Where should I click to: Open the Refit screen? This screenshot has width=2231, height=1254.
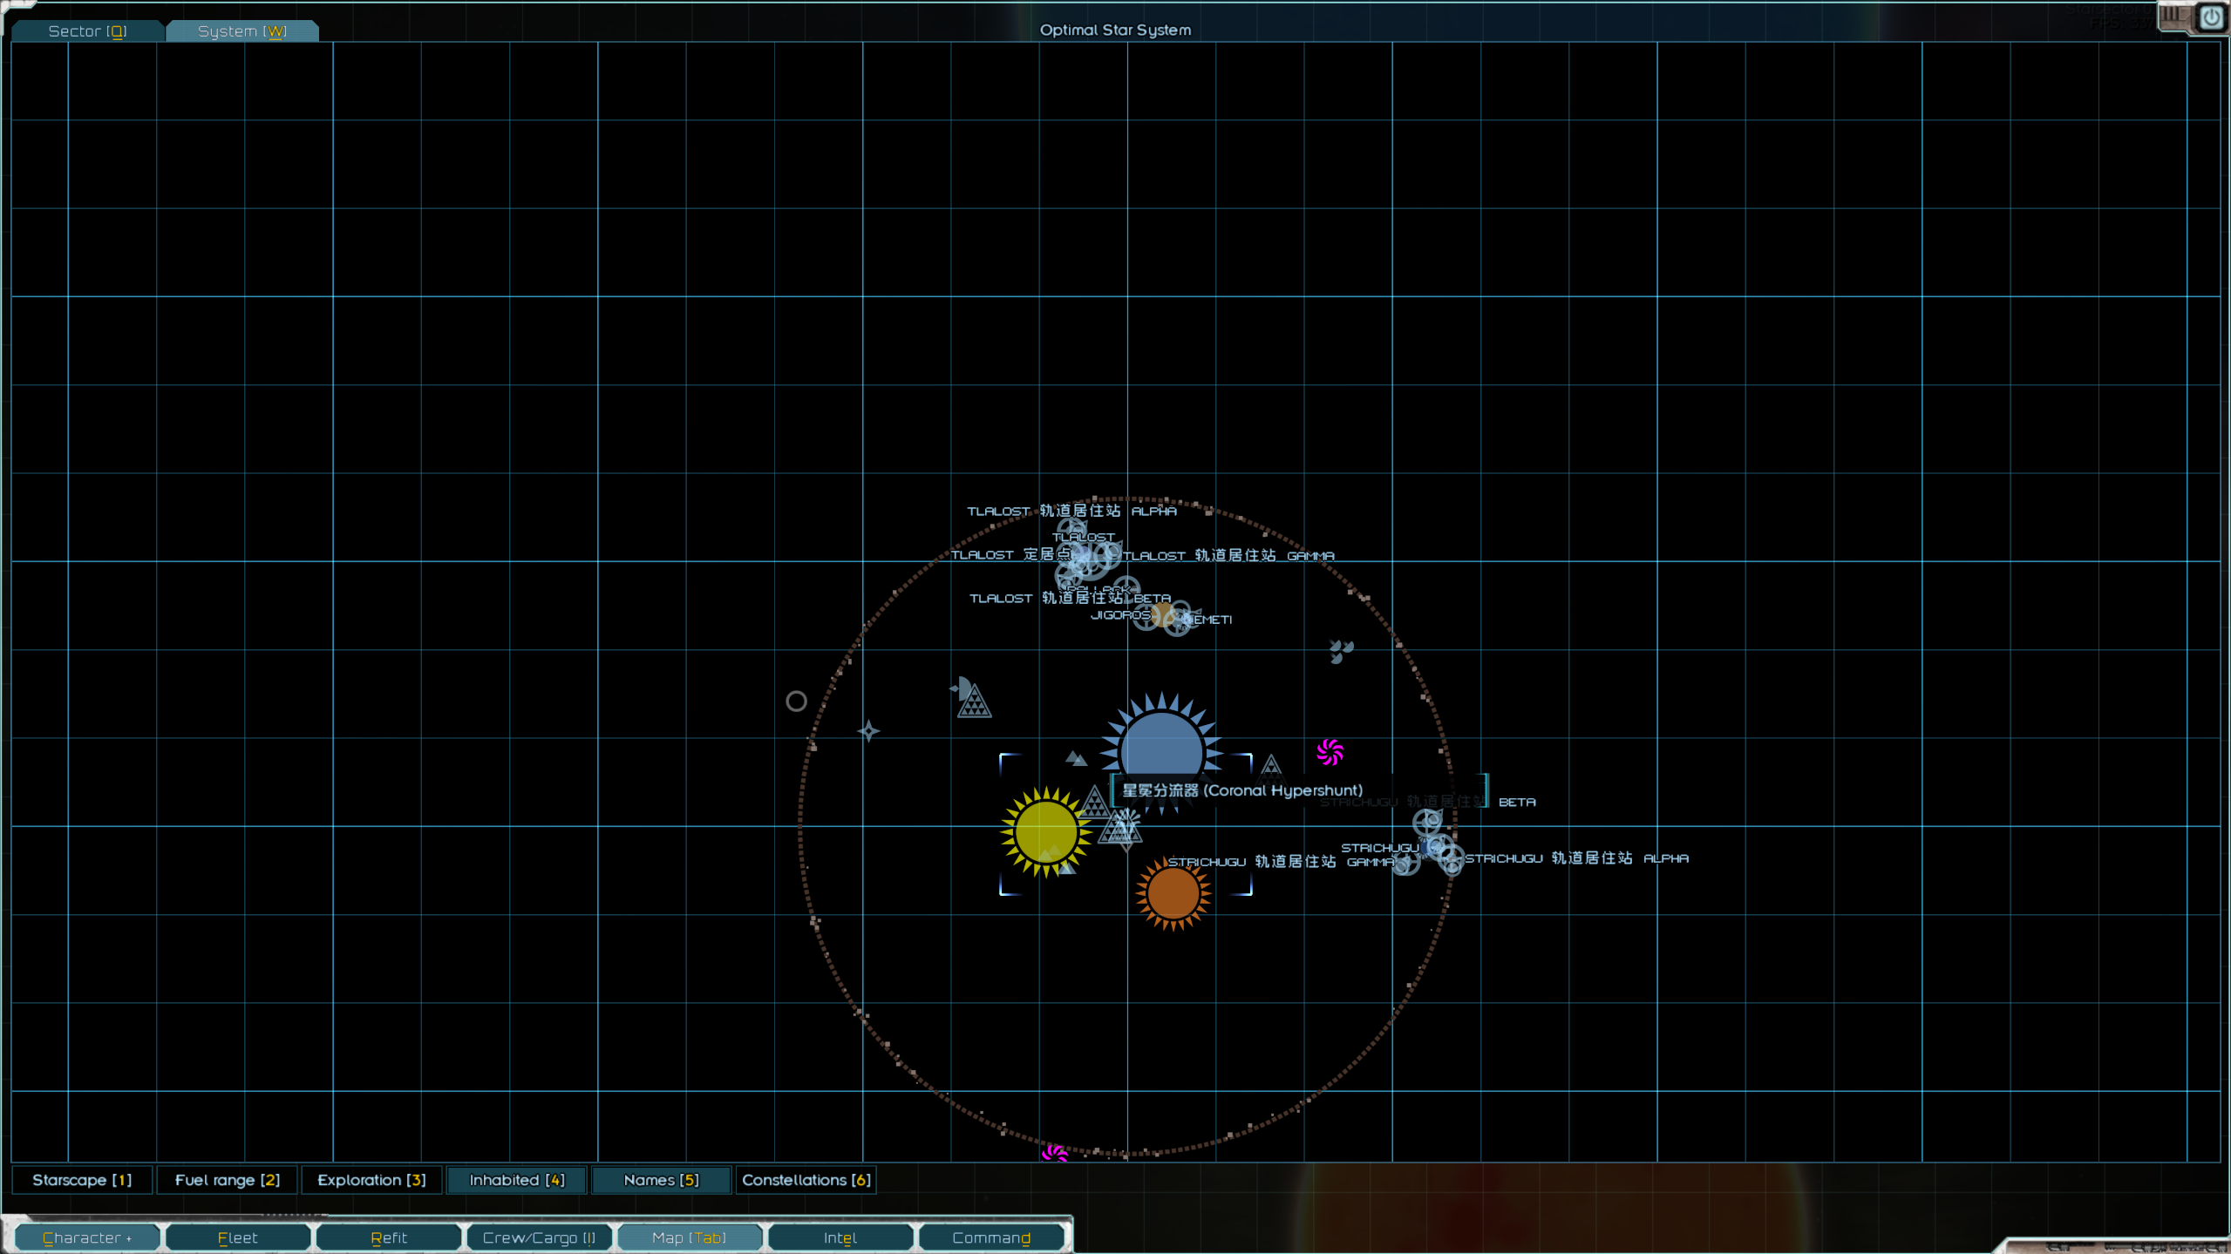click(x=388, y=1237)
